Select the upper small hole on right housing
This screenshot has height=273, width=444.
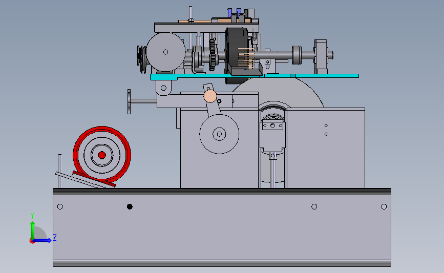pyautogui.click(x=326, y=125)
